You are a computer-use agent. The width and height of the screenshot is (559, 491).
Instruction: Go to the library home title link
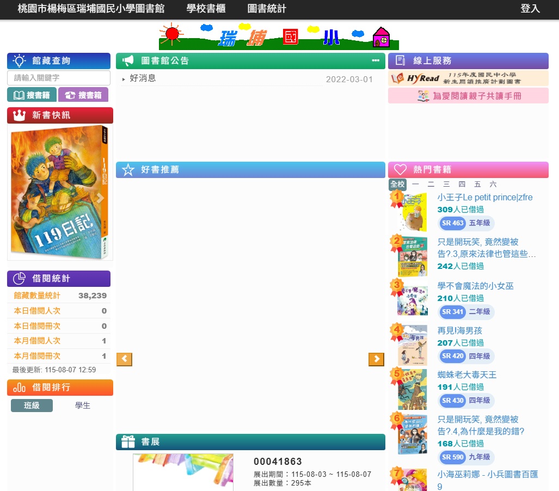pos(91,9)
